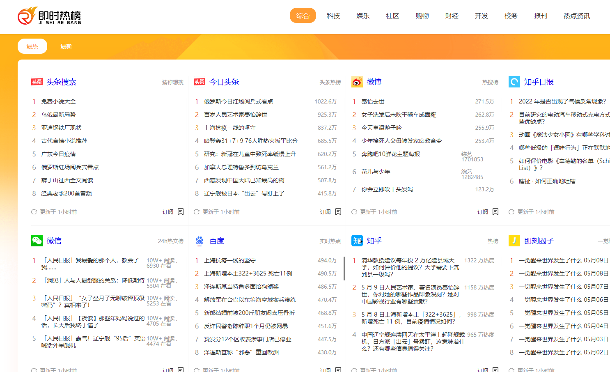Click the 知乎日报 blue logo icon

(x=514, y=82)
